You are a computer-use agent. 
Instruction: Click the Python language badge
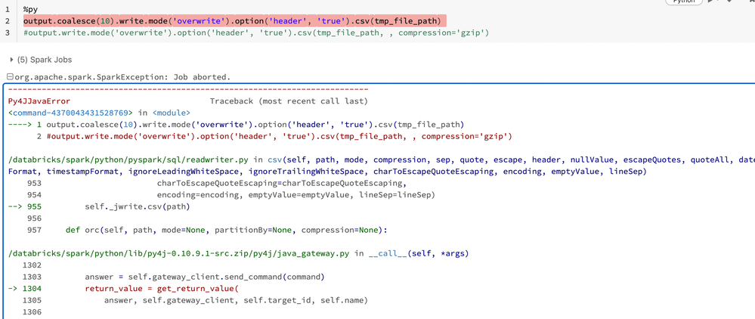[x=682, y=2]
